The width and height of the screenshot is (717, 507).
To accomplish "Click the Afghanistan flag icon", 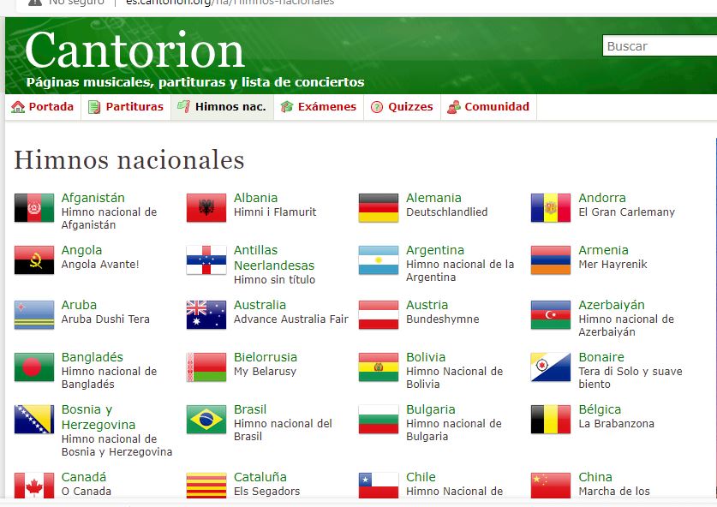I will (x=34, y=207).
